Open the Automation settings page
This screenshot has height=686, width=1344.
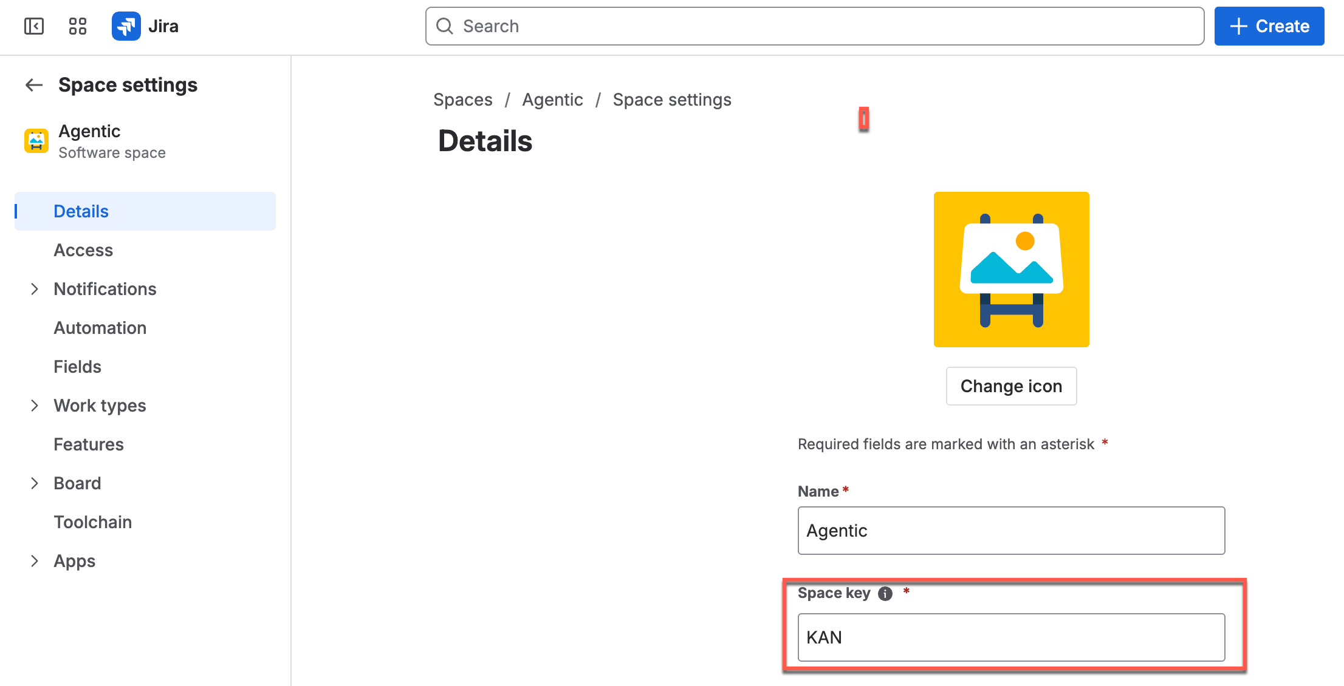coord(145,328)
